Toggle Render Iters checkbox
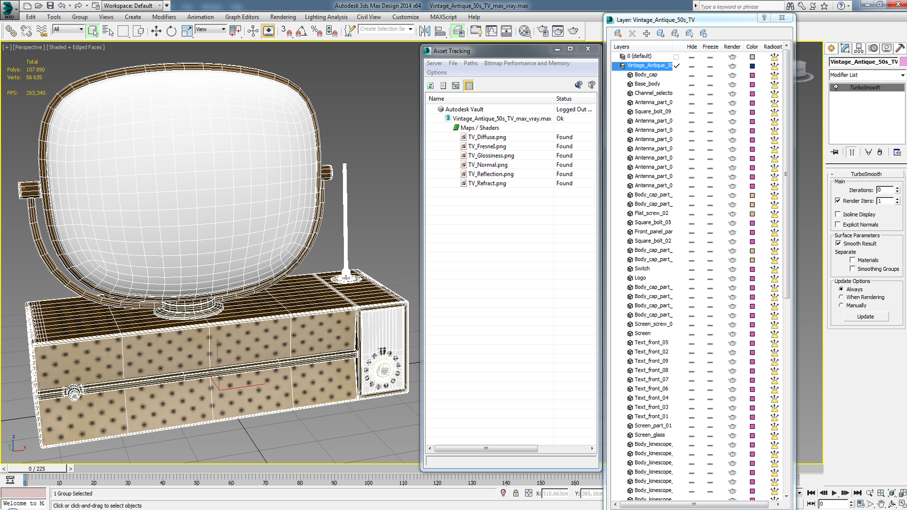Viewport: 907px width, 510px height. tap(838, 201)
